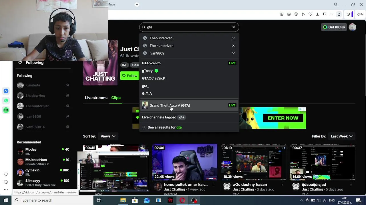Switch to the Livestreams tab
Image resolution: width=366 pixels, height=205 pixels.
(x=96, y=98)
